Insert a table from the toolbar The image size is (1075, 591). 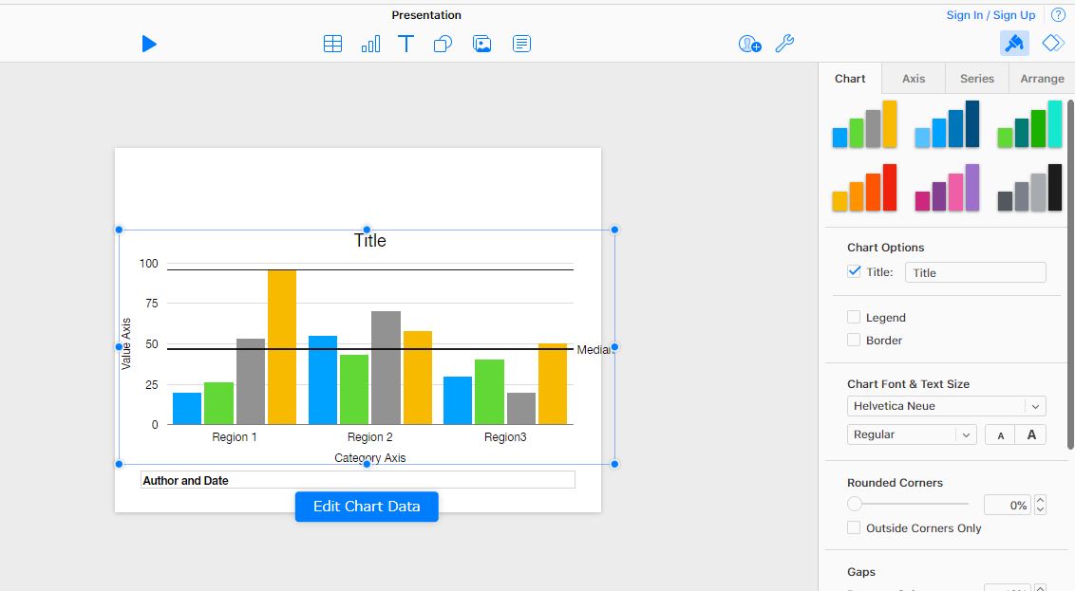332,44
